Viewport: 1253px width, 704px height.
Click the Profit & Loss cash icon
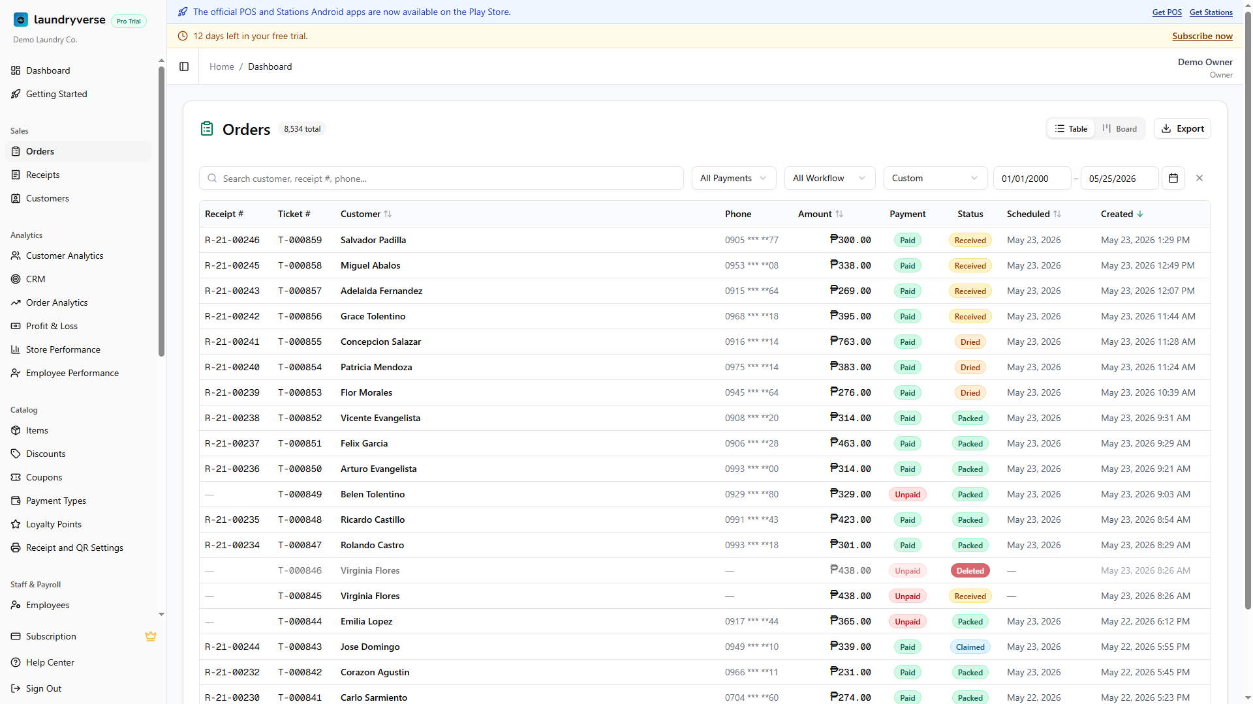[x=16, y=326]
